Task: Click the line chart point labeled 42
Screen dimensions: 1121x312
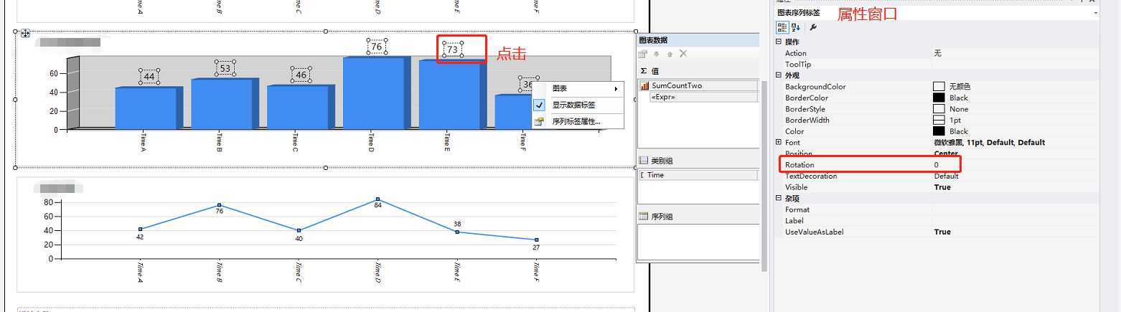Action: tap(140, 230)
